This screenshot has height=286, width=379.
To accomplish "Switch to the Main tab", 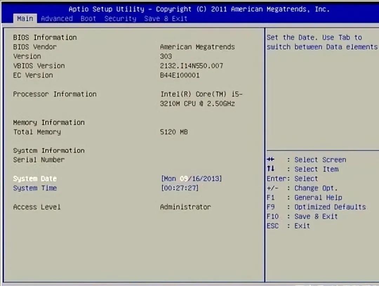I will [25, 19].
